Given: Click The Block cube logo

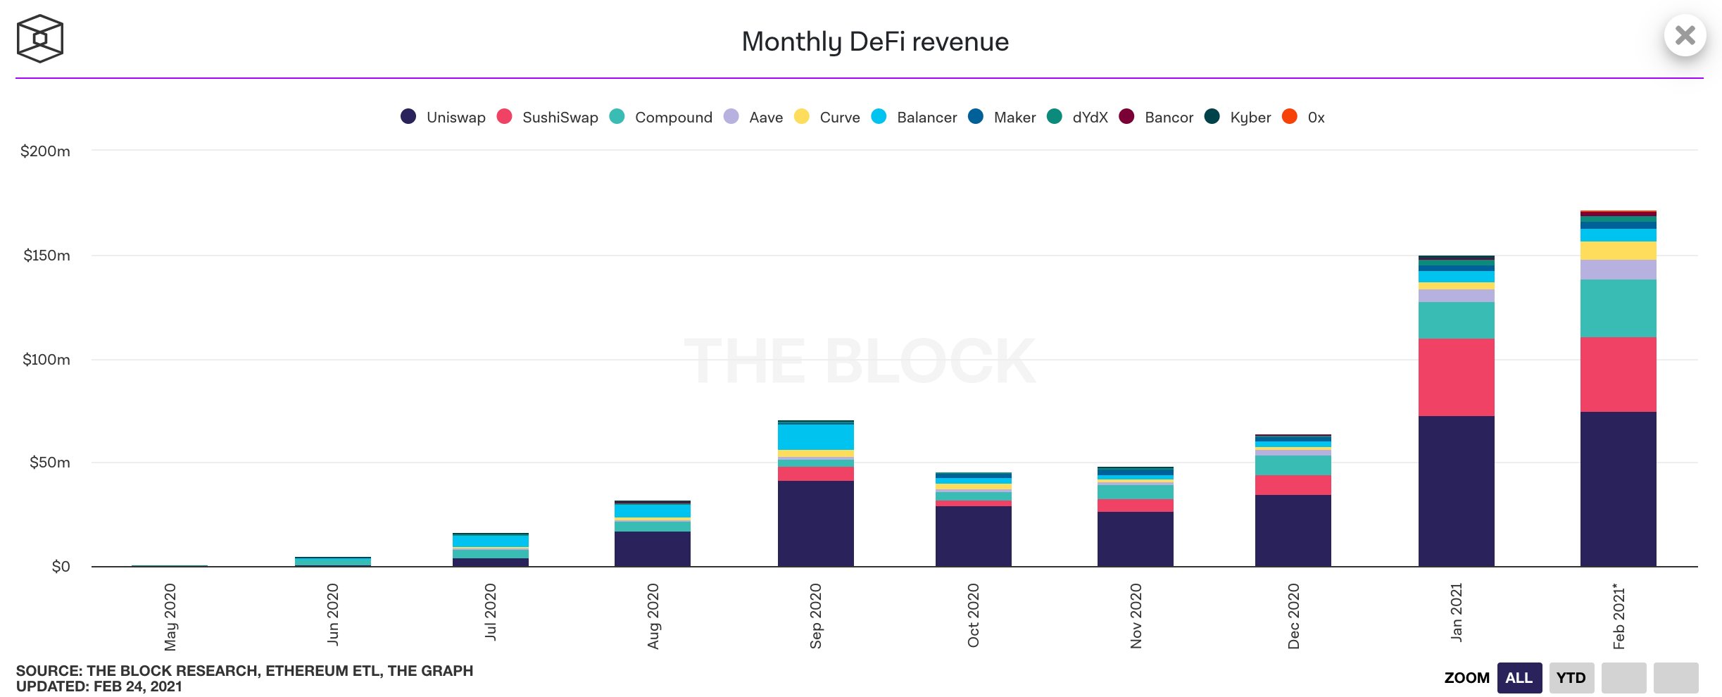Looking at the screenshot, I should pyautogui.click(x=40, y=39).
